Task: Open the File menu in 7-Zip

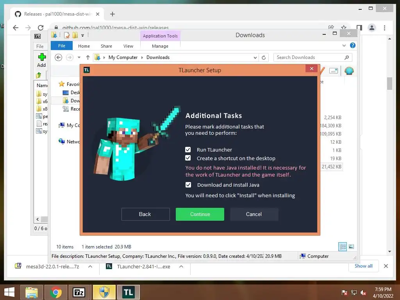Action: click(40, 46)
